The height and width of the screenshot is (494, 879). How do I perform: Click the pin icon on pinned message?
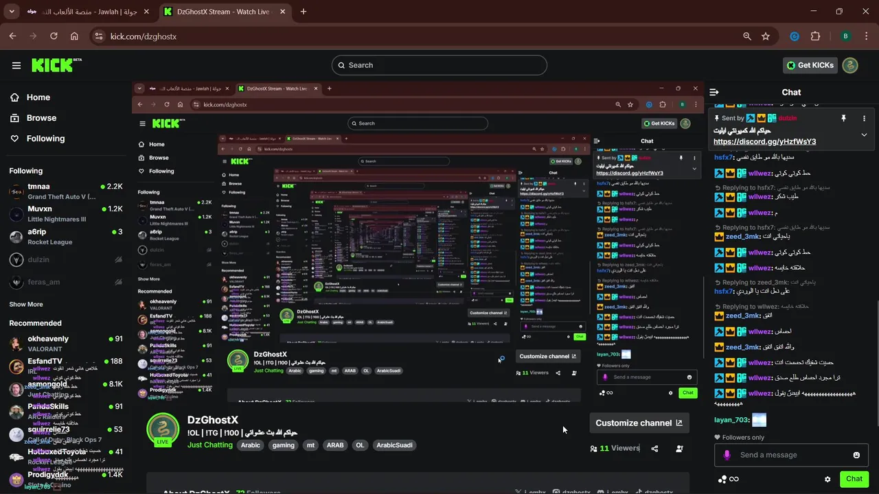[844, 118]
